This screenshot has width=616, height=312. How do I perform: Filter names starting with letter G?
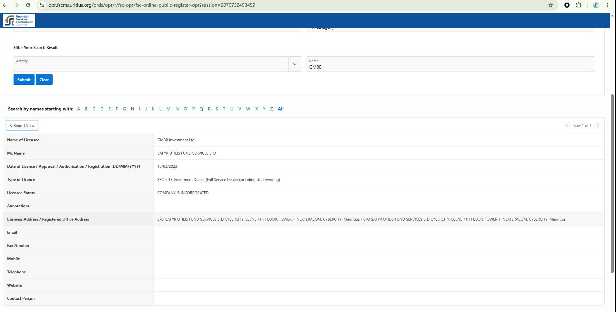124,109
